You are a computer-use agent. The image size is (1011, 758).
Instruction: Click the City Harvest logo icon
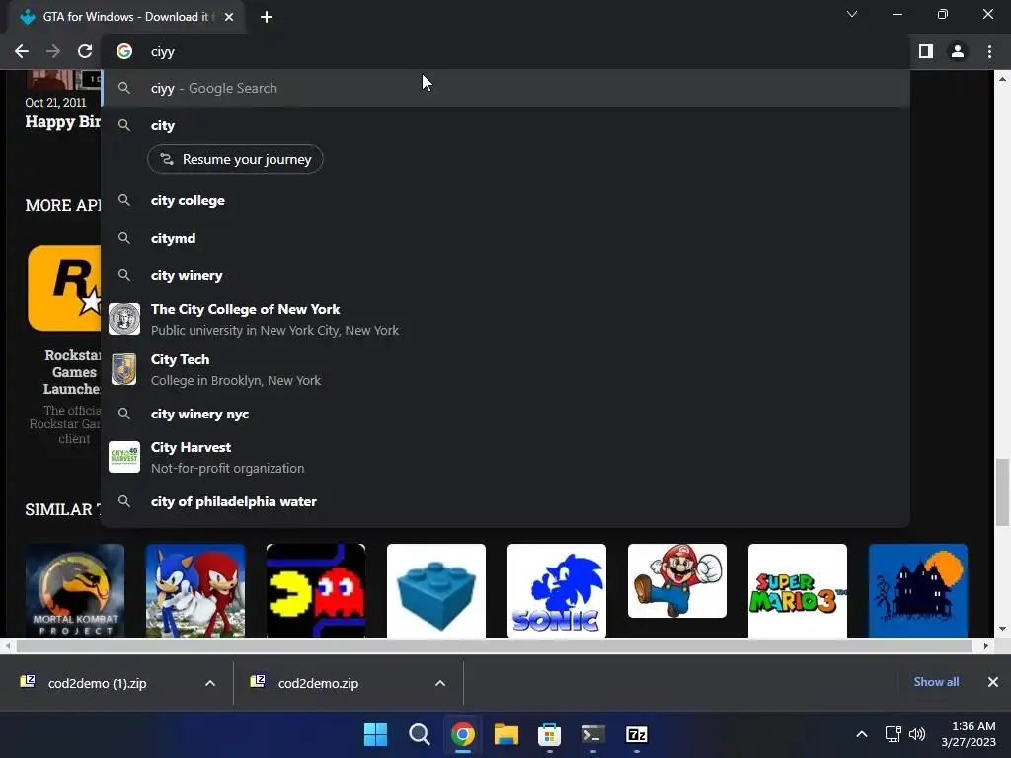[x=124, y=457]
